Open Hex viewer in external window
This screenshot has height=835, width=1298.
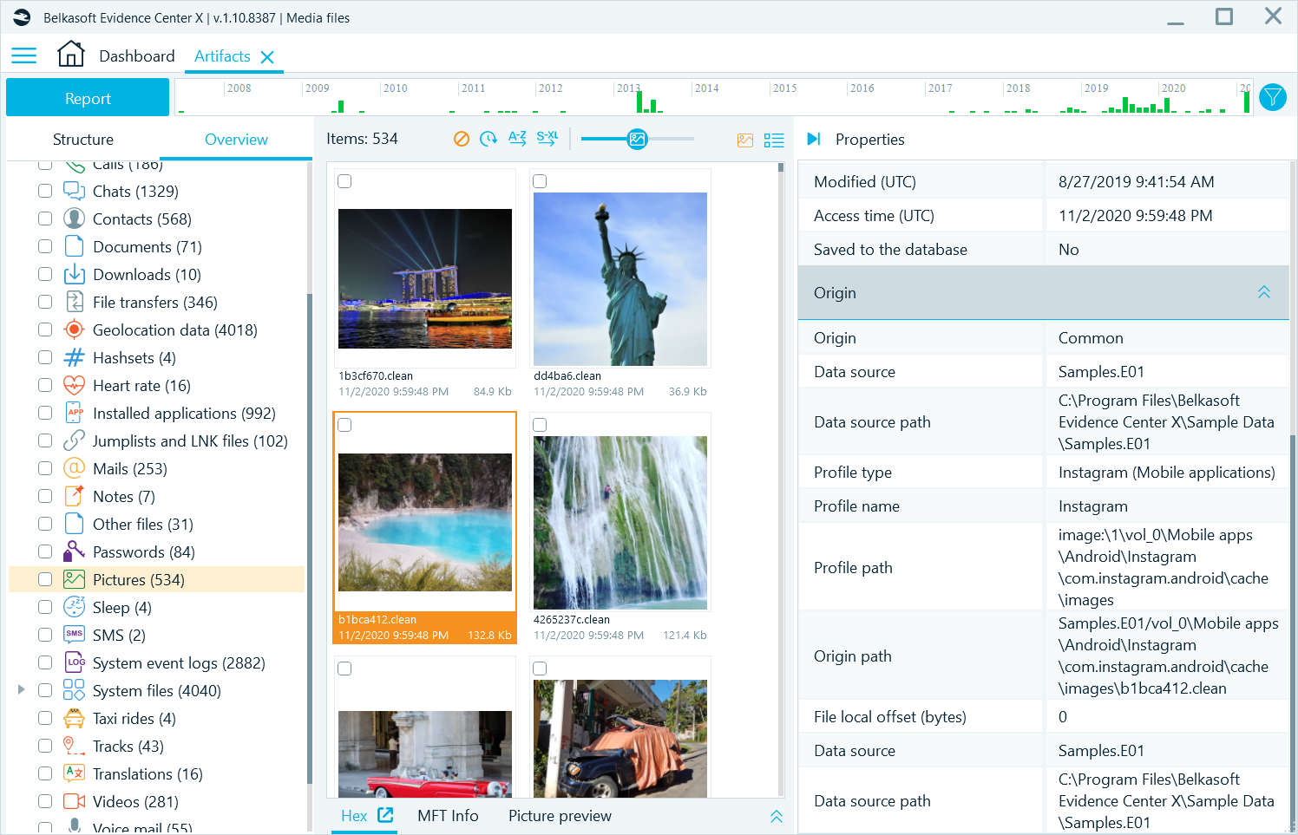[x=385, y=815]
